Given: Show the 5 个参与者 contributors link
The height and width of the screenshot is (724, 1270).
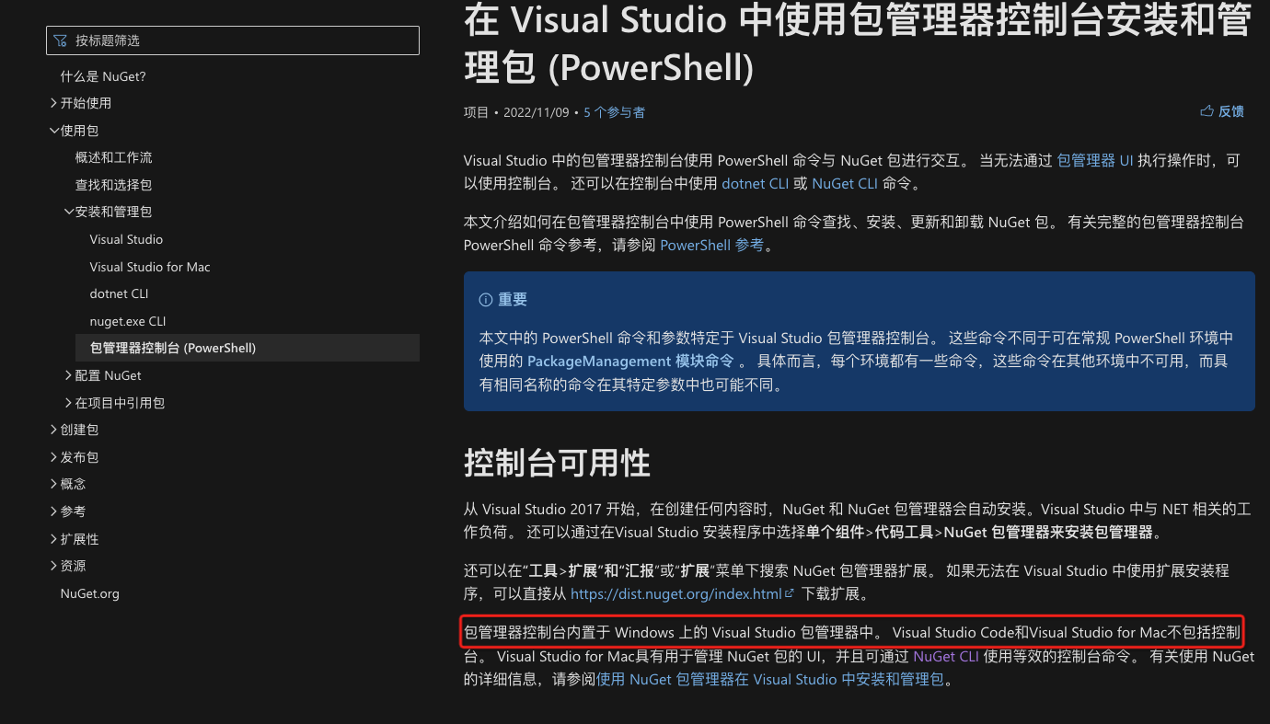Looking at the screenshot, I should [614, 112].
